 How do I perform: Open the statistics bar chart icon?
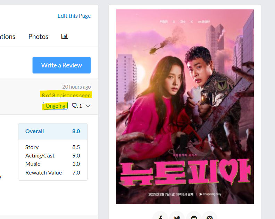(65, 36)
